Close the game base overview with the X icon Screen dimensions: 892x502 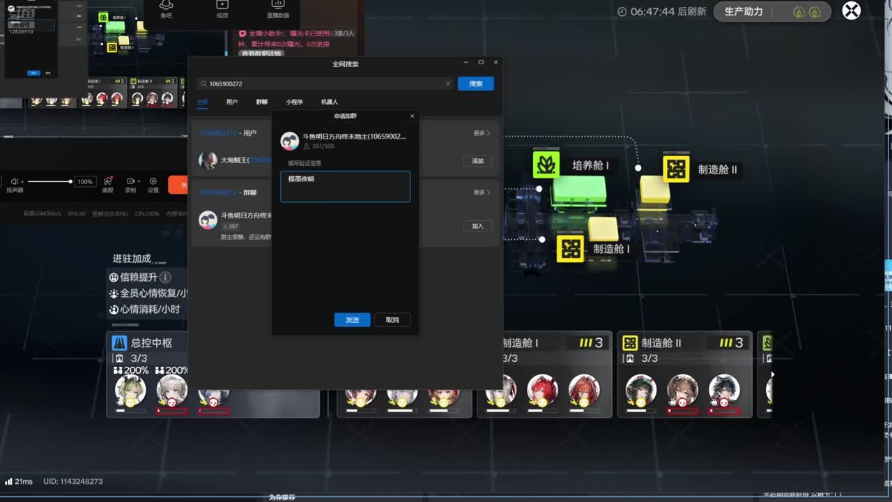(852, 11)
